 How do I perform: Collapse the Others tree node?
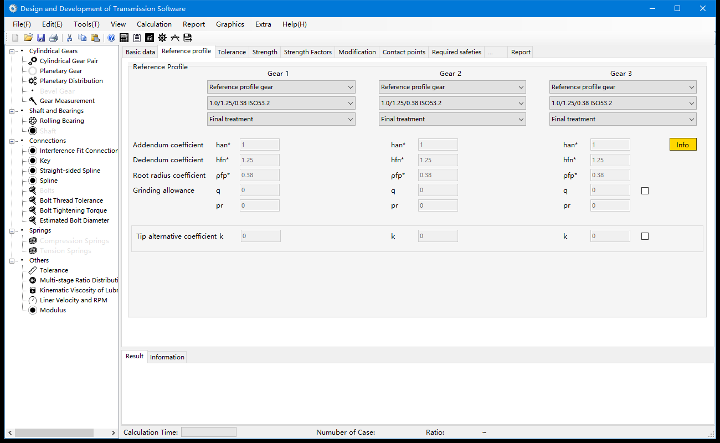[x=12, y=260]
